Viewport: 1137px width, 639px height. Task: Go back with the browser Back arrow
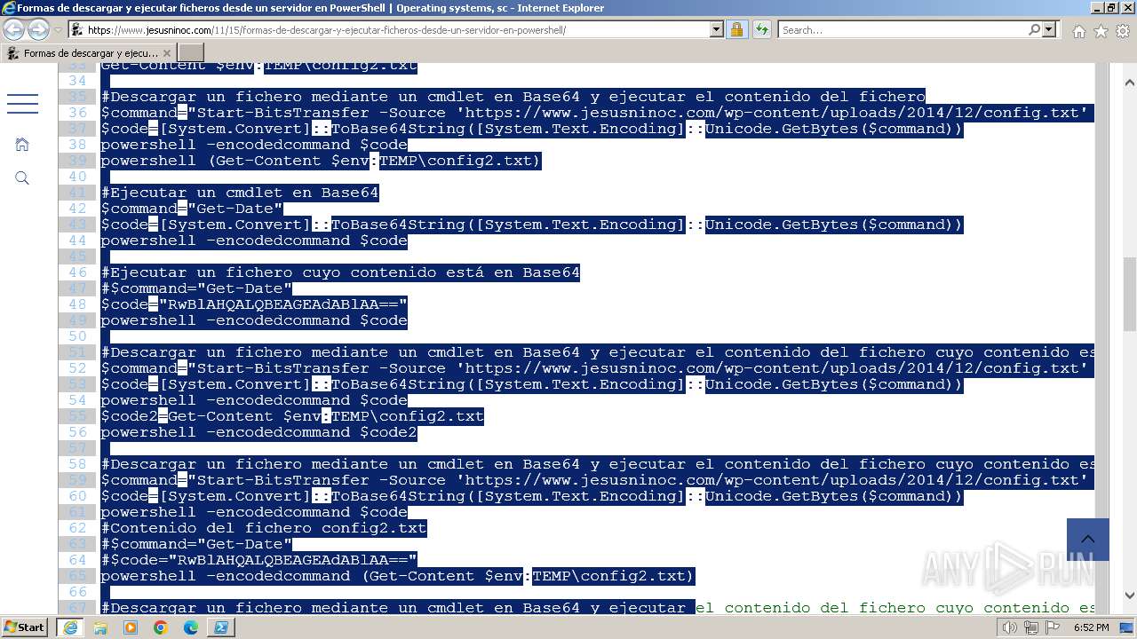(x=14, y=29)
